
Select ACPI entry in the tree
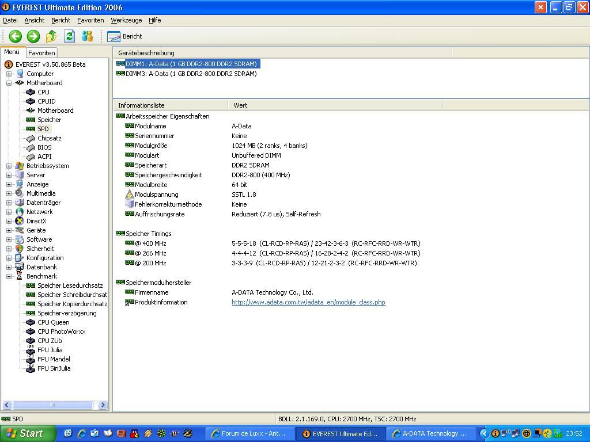click(44, 157)
